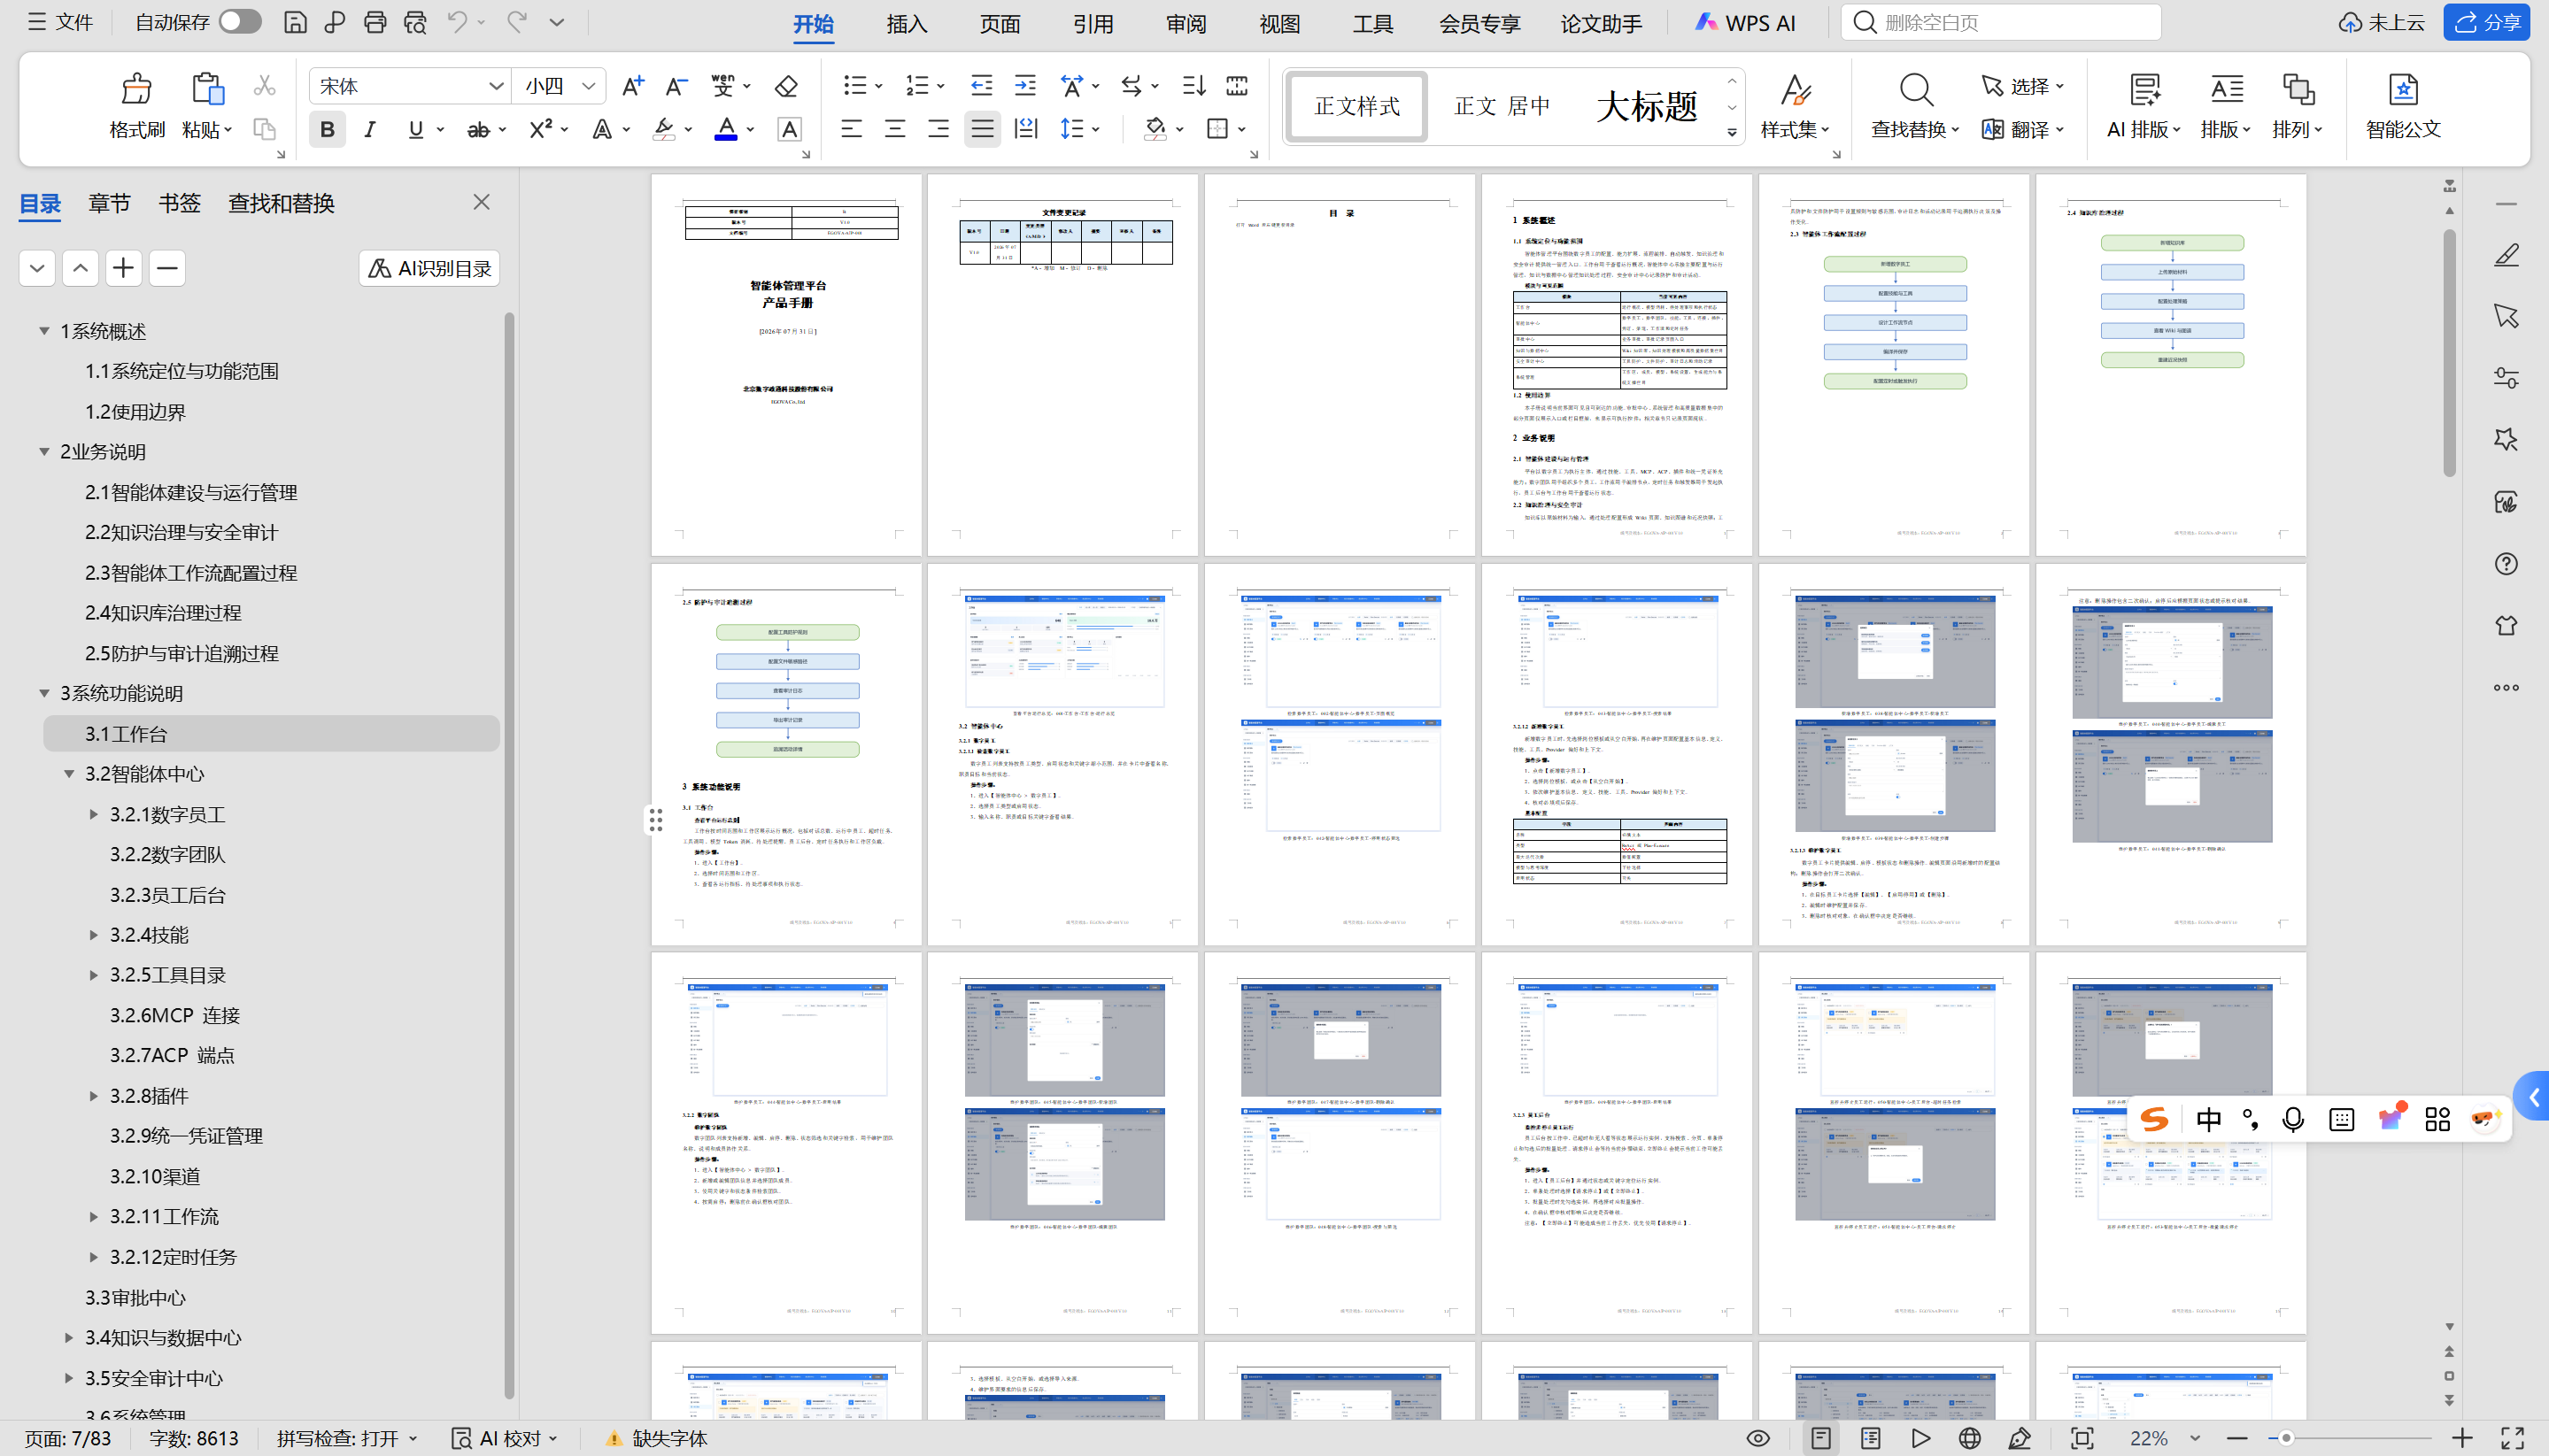
Task: Open Find and Replace (查找替换) magnifier
Action: pyautogui.click(x=1915, y=90)
